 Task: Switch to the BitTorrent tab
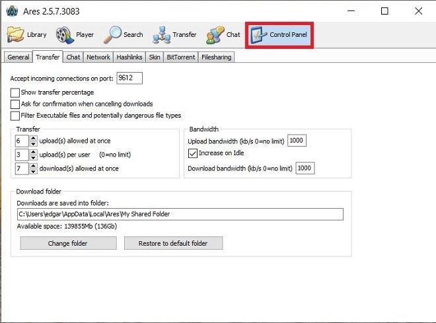pos(181,57)
